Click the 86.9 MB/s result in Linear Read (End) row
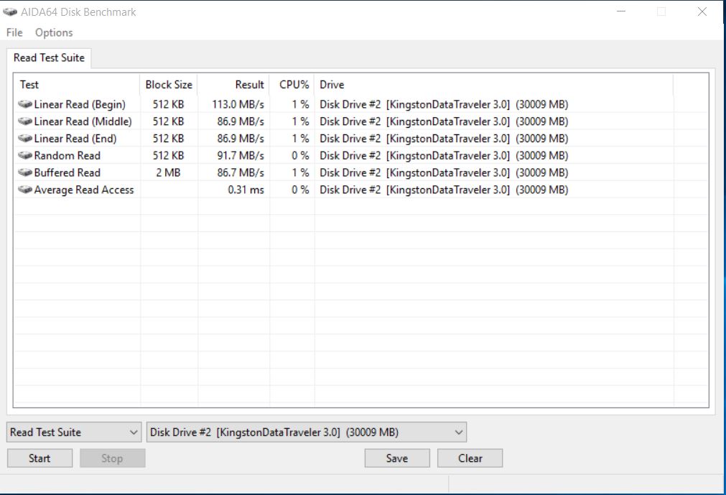 pos(241,139)
